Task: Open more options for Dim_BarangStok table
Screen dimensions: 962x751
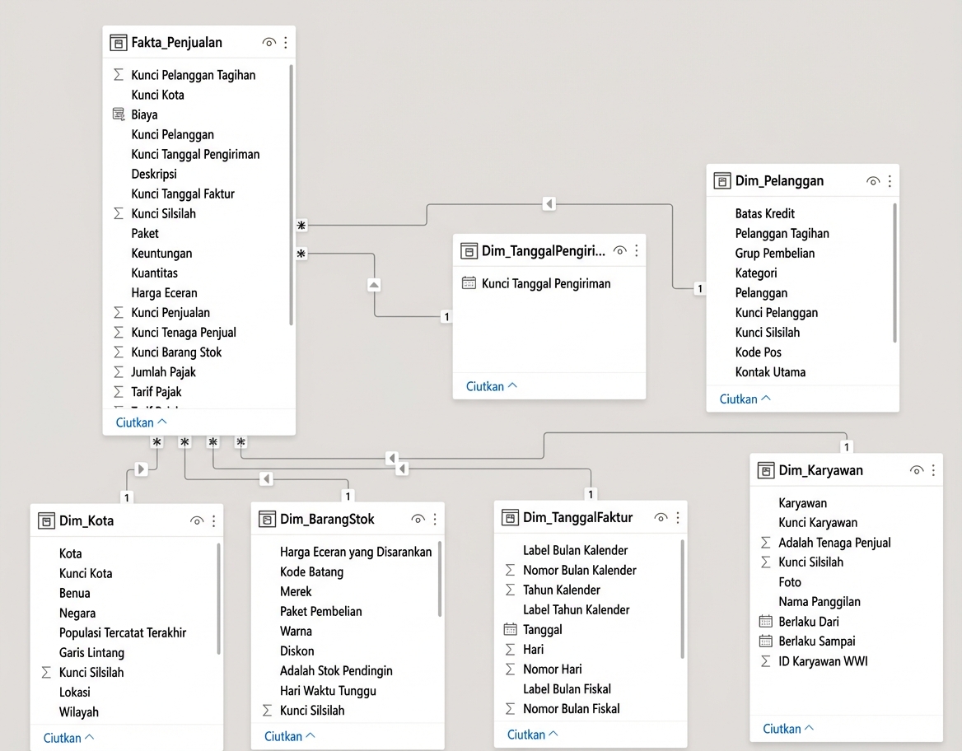Action: click(x=435, y=519)
